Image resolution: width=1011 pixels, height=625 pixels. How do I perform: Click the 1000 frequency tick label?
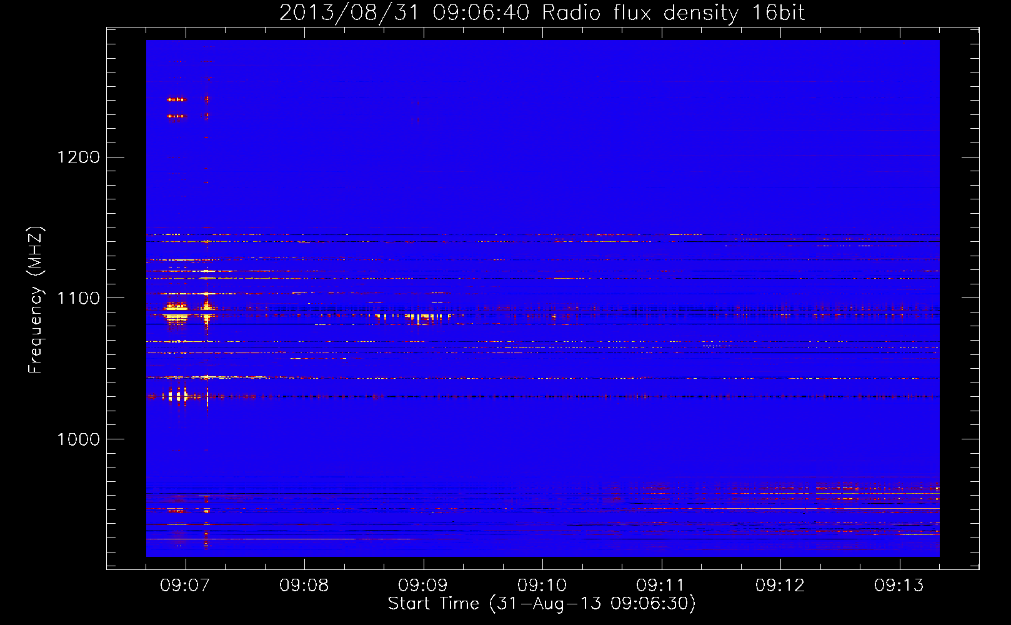click(x=78, y=439)
